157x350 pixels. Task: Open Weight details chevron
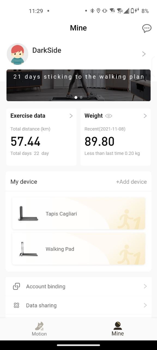[x=145, y=116]
